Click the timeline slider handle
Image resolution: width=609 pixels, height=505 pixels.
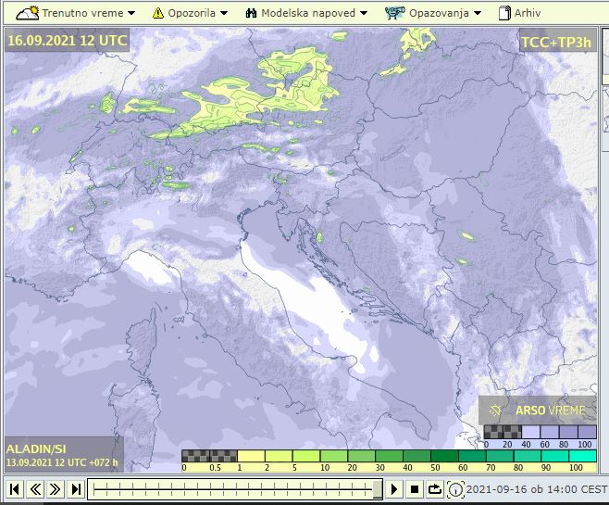(x=377, y=488)
